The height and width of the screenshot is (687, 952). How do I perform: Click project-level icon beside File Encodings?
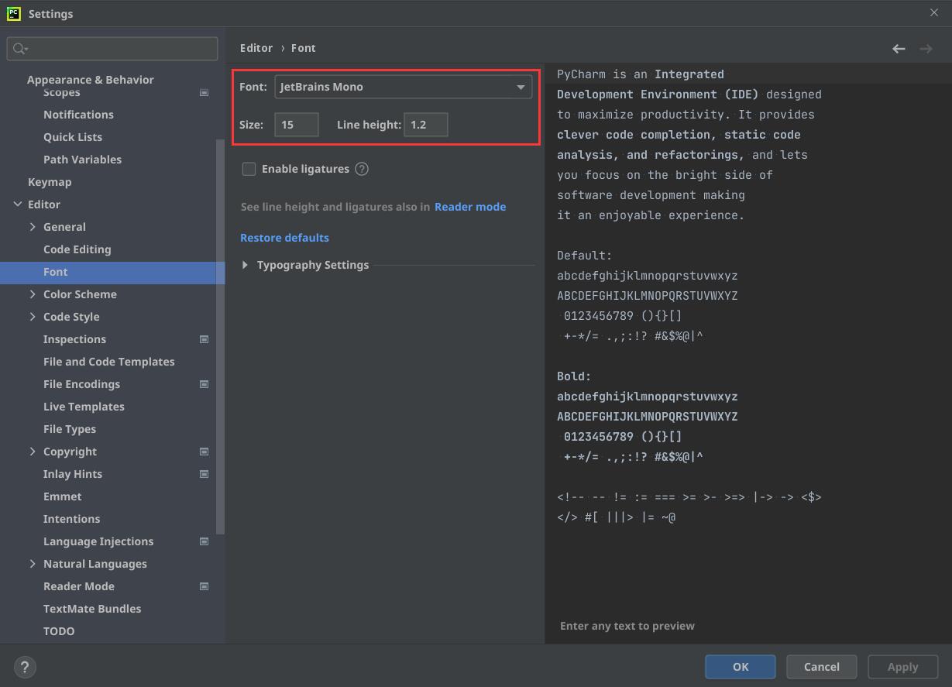(x=204, y=384)
